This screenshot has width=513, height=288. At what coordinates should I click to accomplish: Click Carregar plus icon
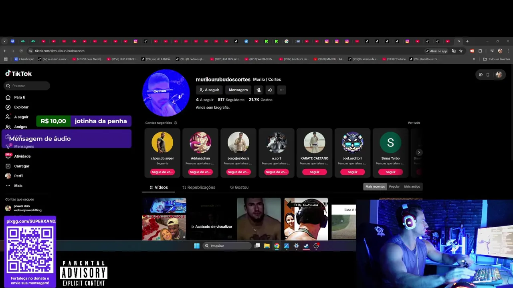click(8, 166)
